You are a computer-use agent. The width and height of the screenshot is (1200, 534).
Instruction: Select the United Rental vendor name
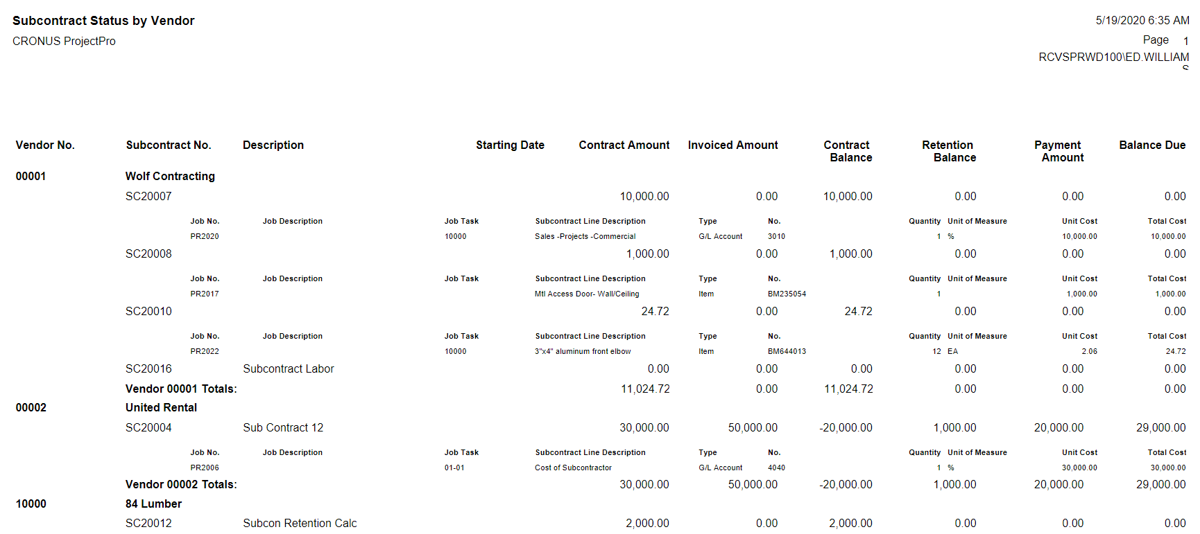point(161,407)
